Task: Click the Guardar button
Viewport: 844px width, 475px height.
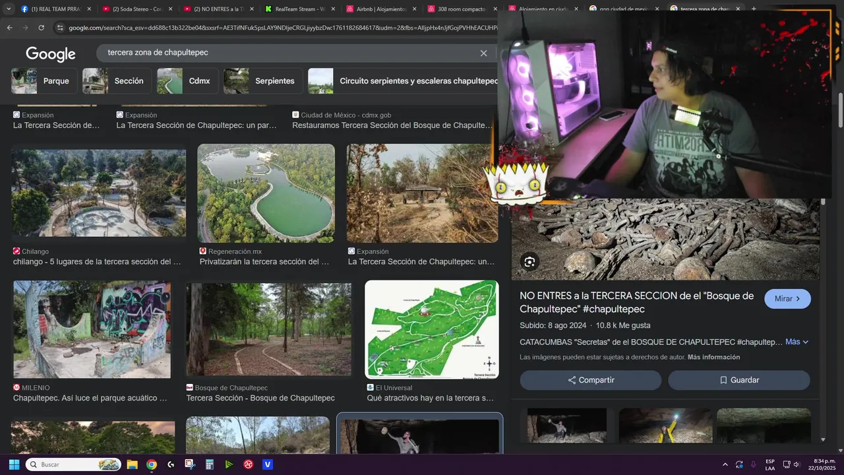Action: pos(739,380)
